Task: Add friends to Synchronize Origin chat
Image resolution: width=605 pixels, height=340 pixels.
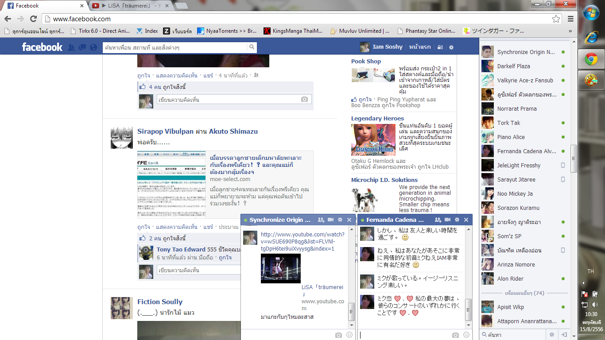Action: (x=321, y=220)
